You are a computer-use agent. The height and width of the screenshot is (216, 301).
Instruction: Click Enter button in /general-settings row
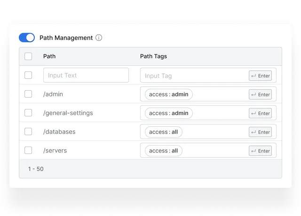[x=260, y=113]
